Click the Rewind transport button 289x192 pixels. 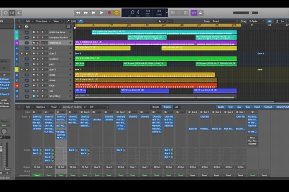pyautogui.click(x=79, y=13)
